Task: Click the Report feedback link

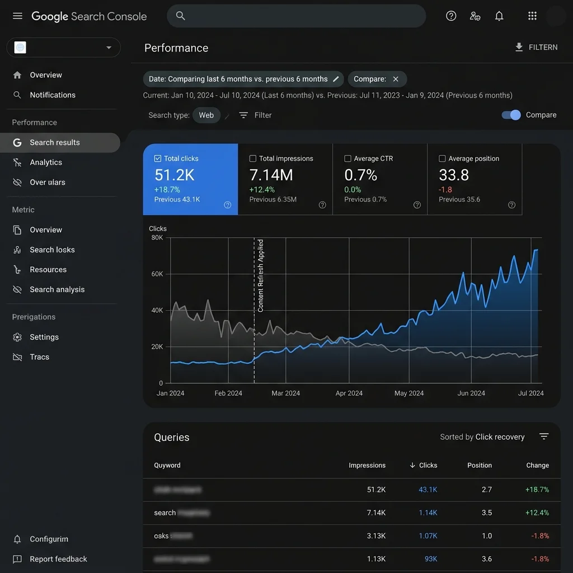Action: (x=58, y=559)
